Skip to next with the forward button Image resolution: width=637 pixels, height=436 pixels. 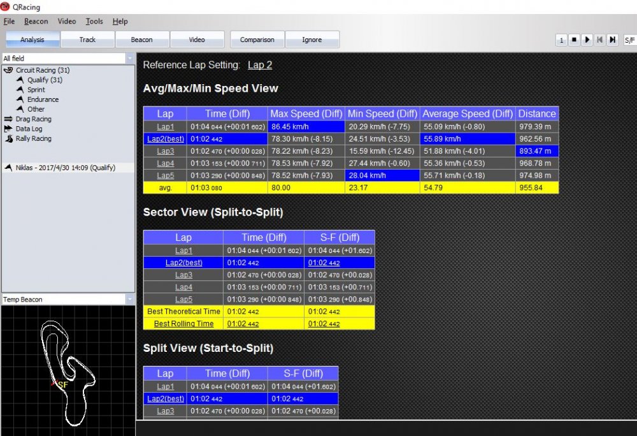612,40
